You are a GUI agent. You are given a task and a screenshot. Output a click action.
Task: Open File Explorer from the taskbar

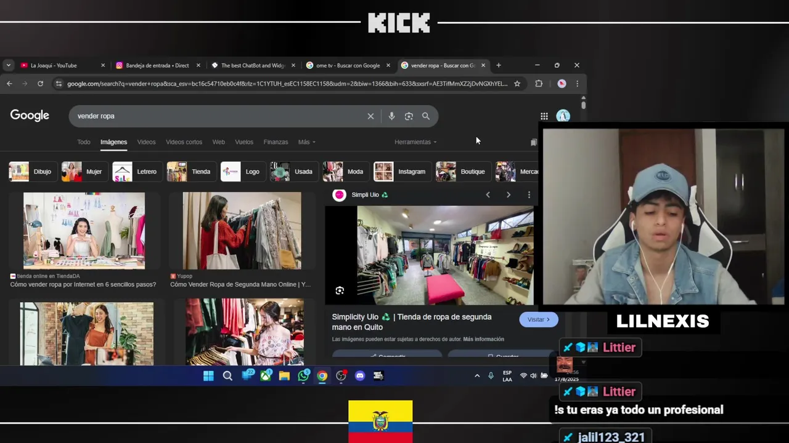(x=284, y=376)
